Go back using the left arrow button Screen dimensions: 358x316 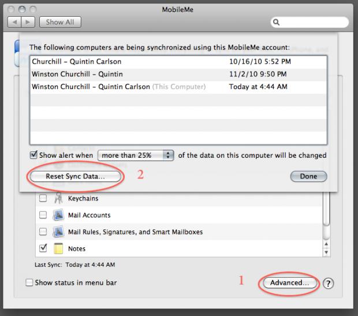click(14, 22)
